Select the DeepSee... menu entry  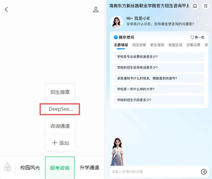pyautogui.click(x=60, y=109)
